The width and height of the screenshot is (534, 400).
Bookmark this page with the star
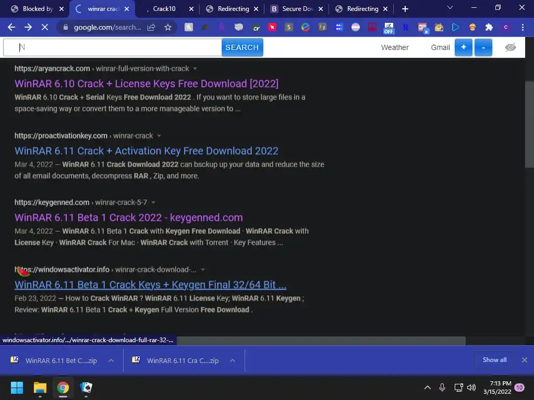tap(168, 27)
